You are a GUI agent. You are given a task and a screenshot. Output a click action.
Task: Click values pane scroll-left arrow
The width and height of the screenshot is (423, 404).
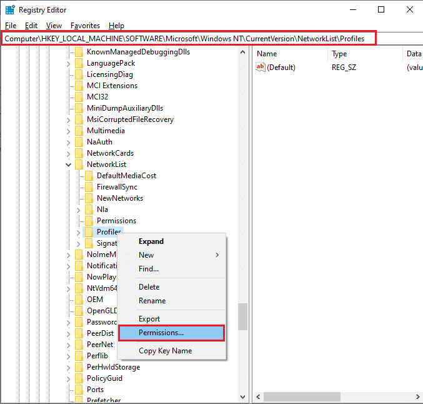click(x=258, y=396)
